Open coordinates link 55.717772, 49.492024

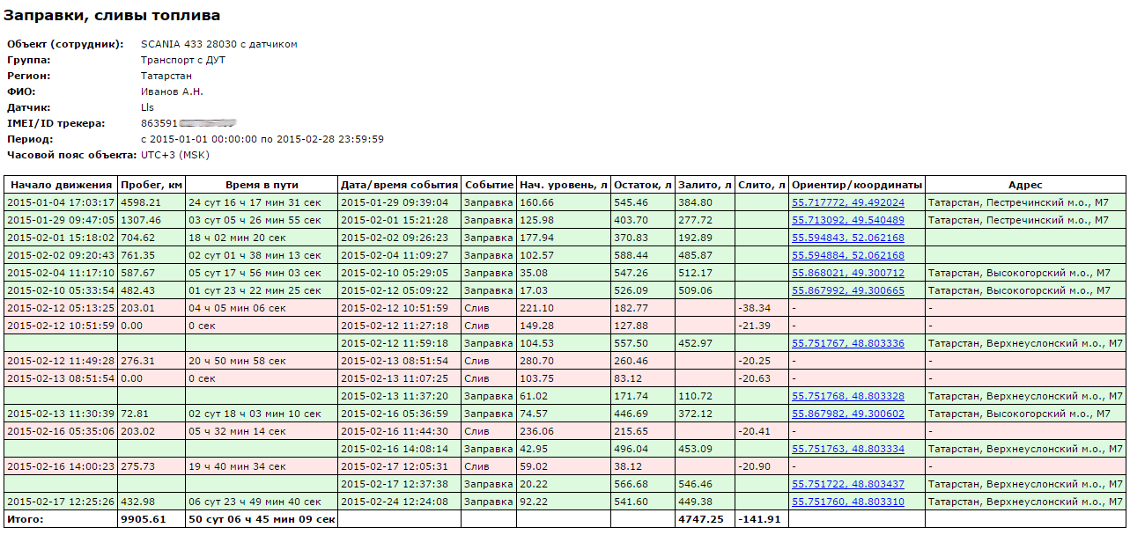click(x=847, y=202)
